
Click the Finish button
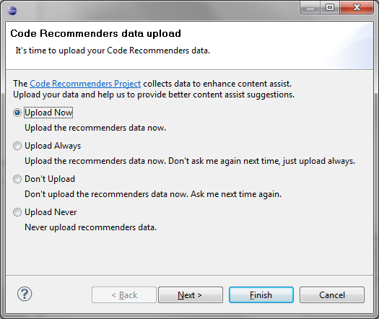pos(261,295)
